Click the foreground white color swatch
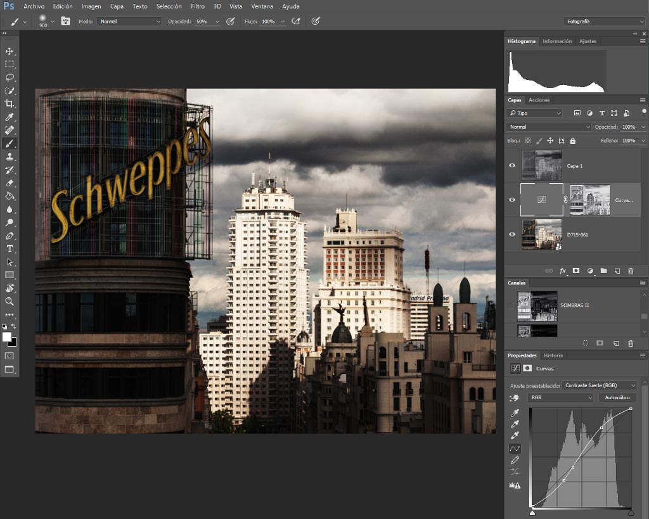 click(x=6, y=337)
